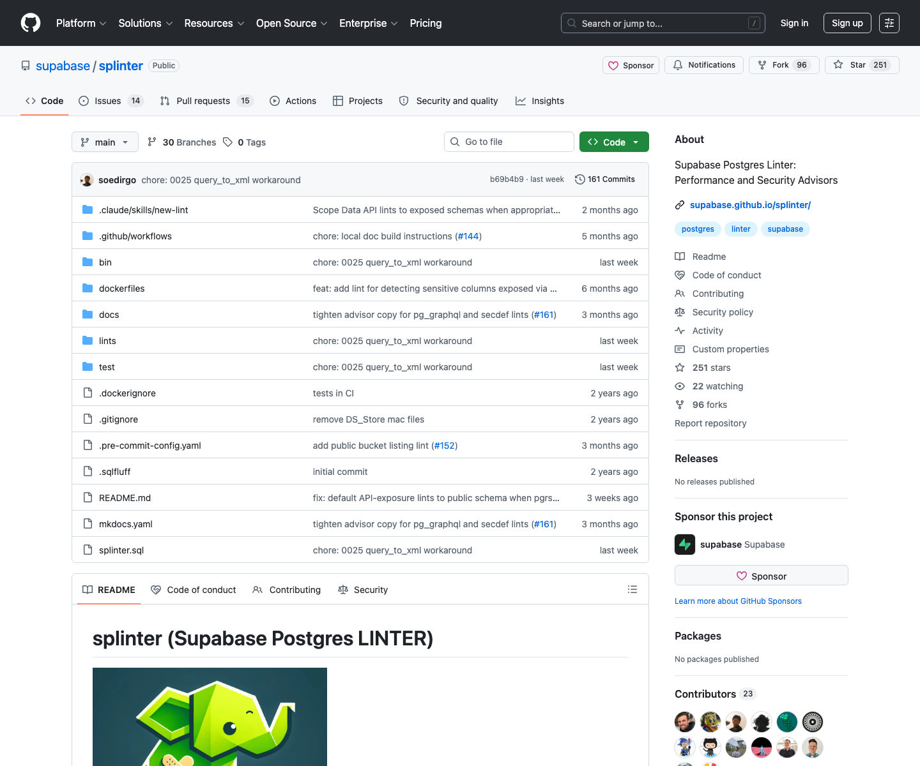Open the GitHub home logo
This screenshot has height=766, width=920.
click(x=31, y=23)
